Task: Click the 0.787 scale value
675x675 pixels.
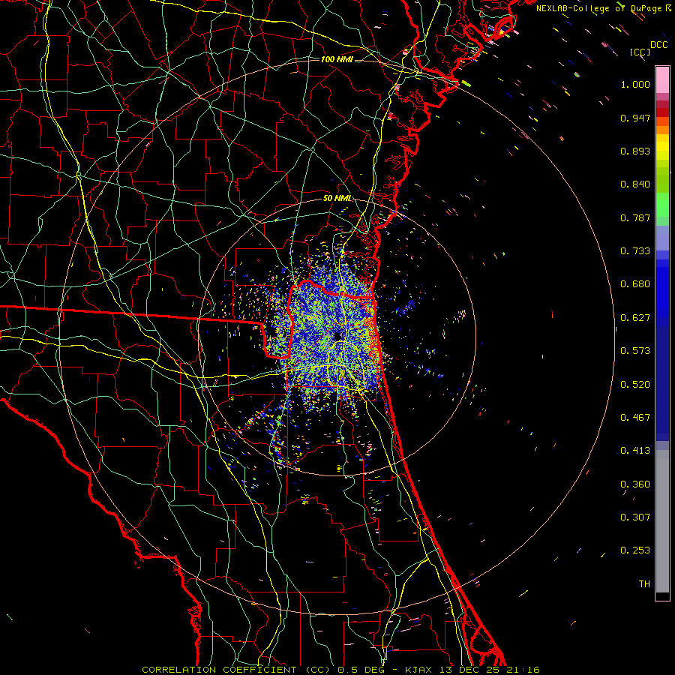Action: pyautogui.click(x=635, y=217)
